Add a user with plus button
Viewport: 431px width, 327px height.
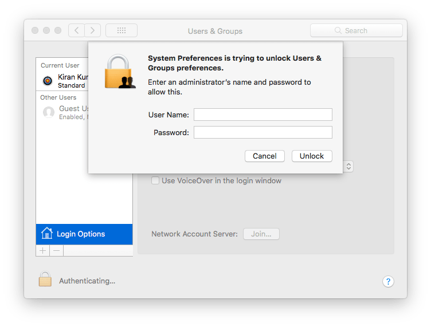point(43,251)
